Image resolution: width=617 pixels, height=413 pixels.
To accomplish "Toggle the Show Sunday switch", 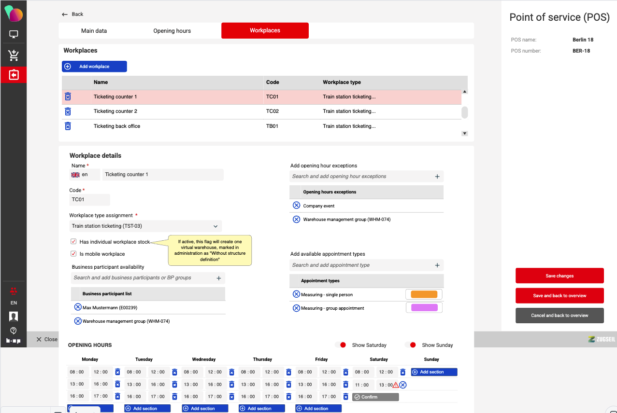I will point(411,345).
